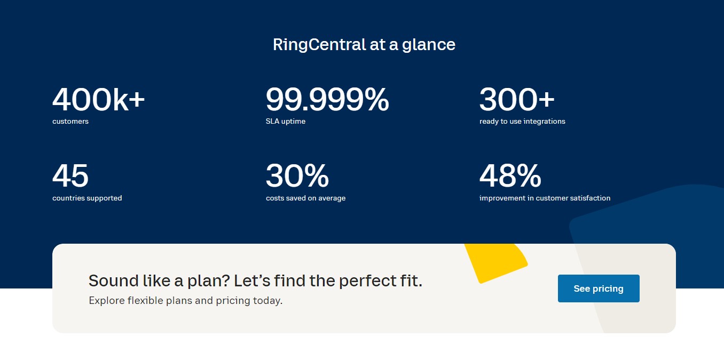Viewport: 724px width, 337px height.
Task: Click the "customers" label
Action: pos(70,122)
